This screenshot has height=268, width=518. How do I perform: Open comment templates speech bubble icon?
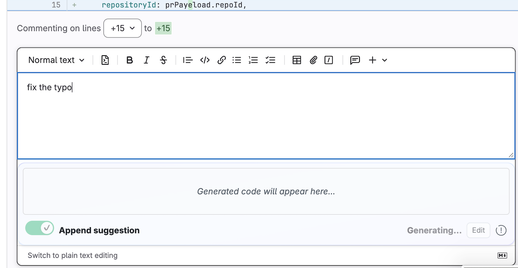coord(355,60)
